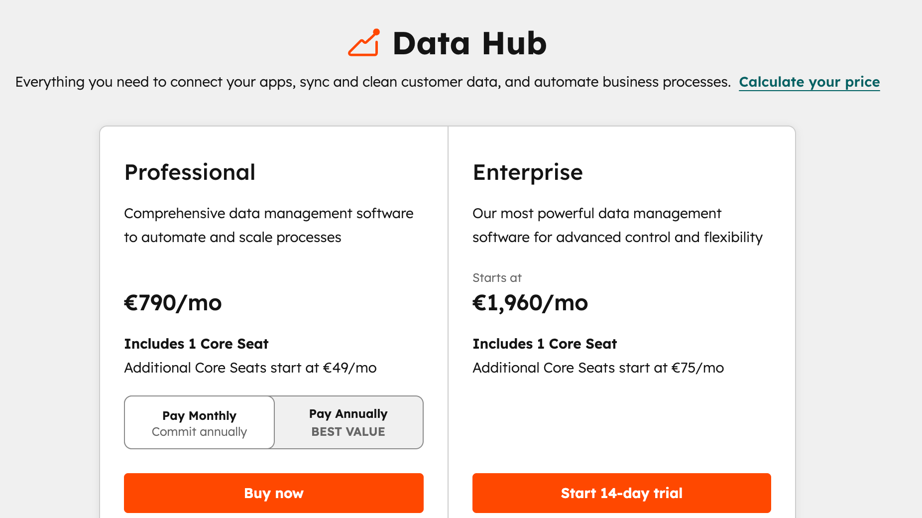Click the 'Commit annually' subtext
Image resolution: width=922 pixels, height=518 pixels.
[199, 432]
